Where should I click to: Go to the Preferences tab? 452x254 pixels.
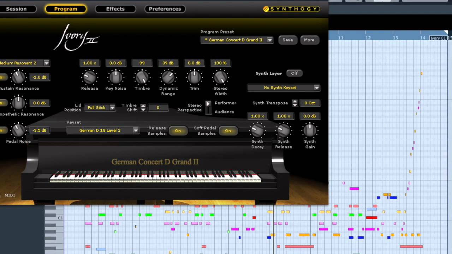click(165, 9)
